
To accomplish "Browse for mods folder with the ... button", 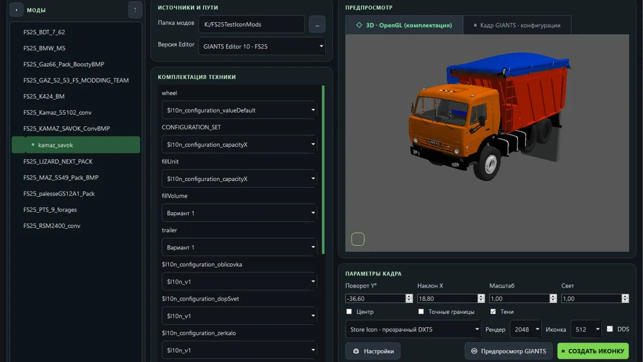I will click(317, 24).
